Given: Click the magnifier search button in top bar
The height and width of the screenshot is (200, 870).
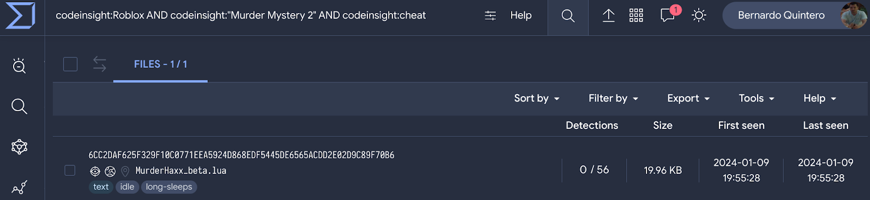Looking at the screenshot, I should [x=568, y=16].
